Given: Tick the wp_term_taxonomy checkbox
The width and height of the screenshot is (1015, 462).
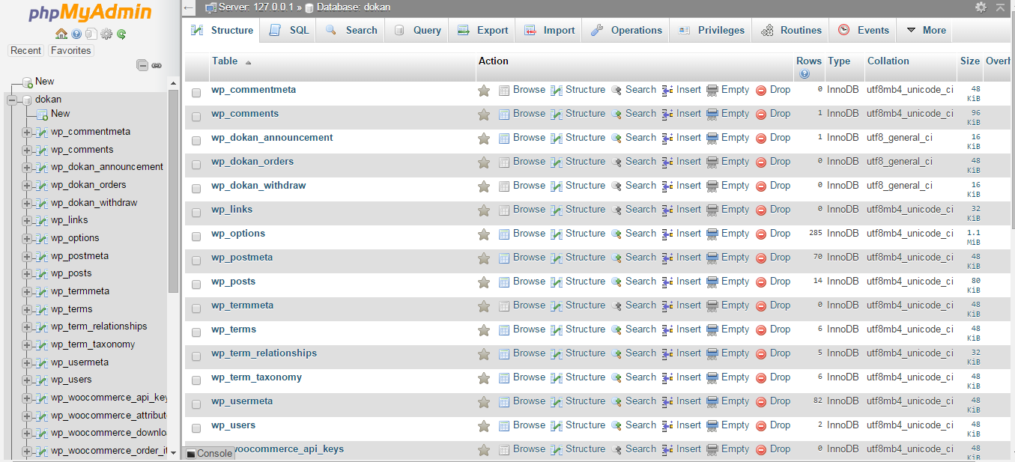Looking at the screenshot, I should point(196,380).
